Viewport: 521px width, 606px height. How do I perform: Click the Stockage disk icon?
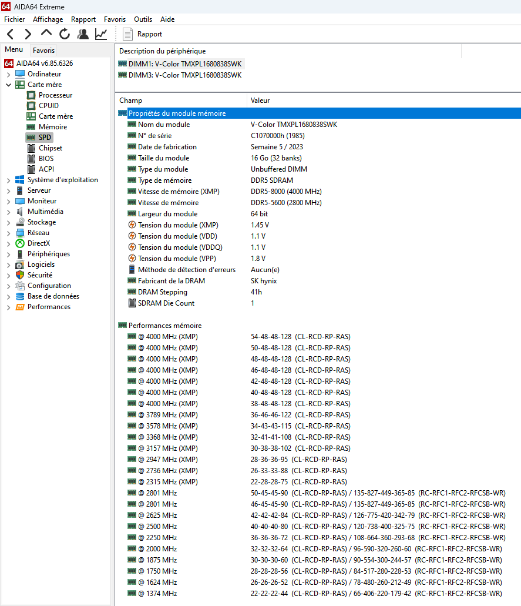pyautogui.click(x=20, y=222)
